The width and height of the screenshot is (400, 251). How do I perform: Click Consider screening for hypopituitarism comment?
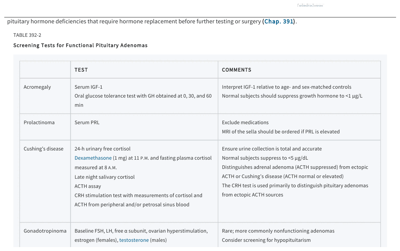[x=266, y=240]
